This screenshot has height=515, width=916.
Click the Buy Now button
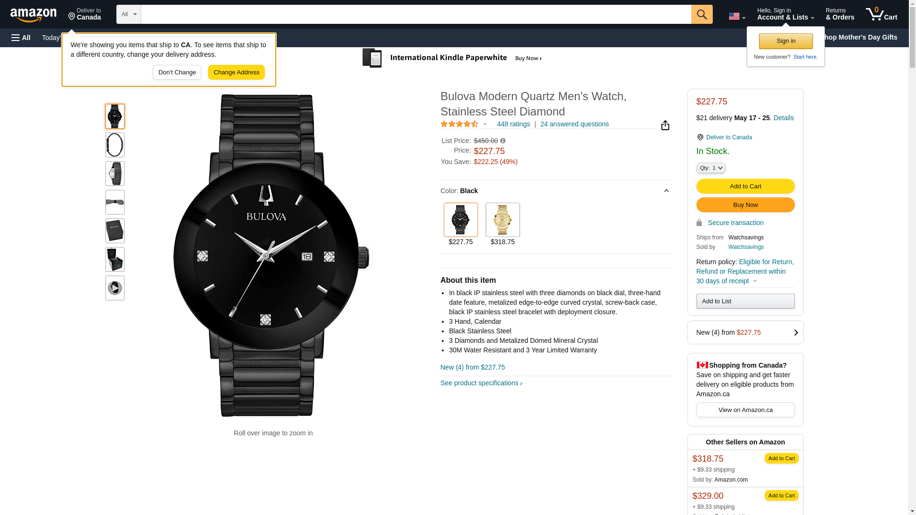pyautogui.click(x=745, y=205)
